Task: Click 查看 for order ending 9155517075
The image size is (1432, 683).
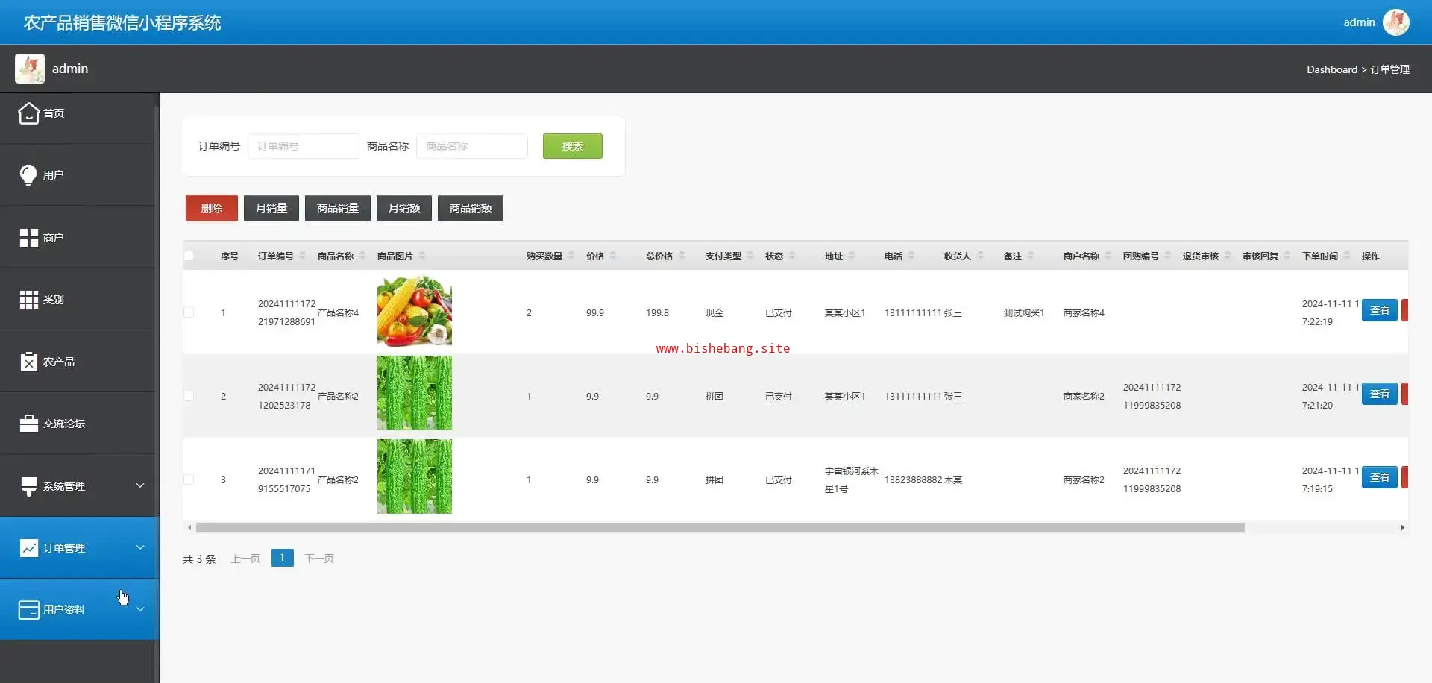Action: tap(1379, 477)
